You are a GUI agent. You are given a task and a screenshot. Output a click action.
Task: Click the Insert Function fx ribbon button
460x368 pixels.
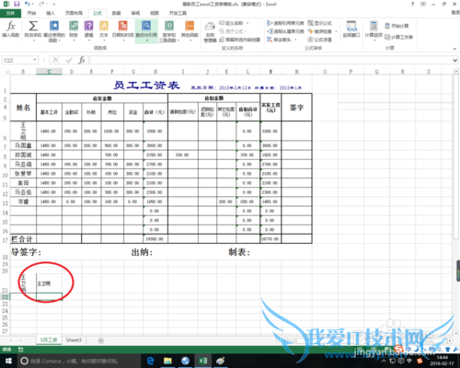(11, 29)
